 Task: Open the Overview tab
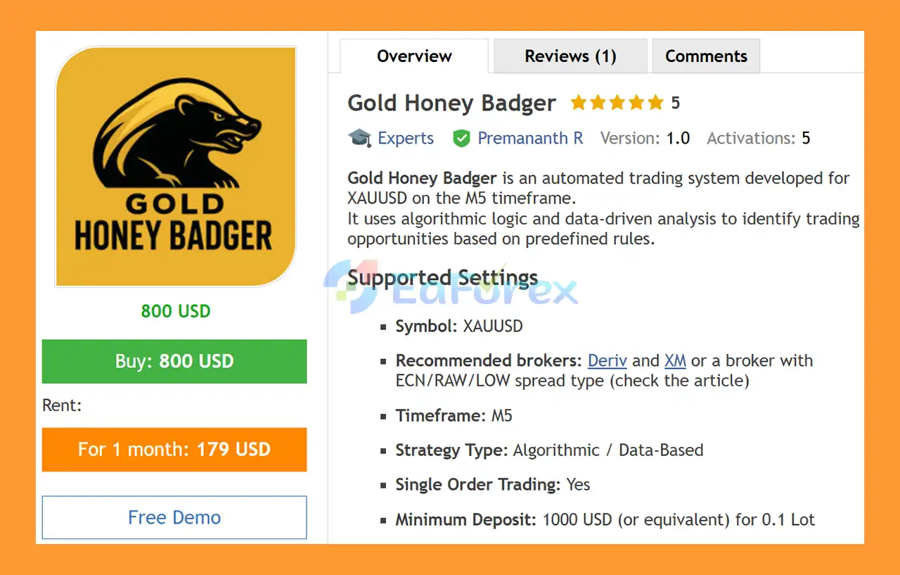pyautogui.click(x=414, y=56)
